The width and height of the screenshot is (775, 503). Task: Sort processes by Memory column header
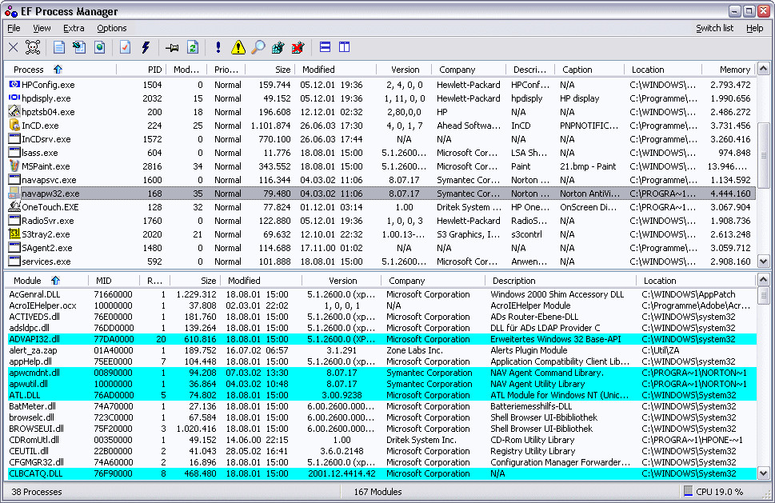(729, 70)
